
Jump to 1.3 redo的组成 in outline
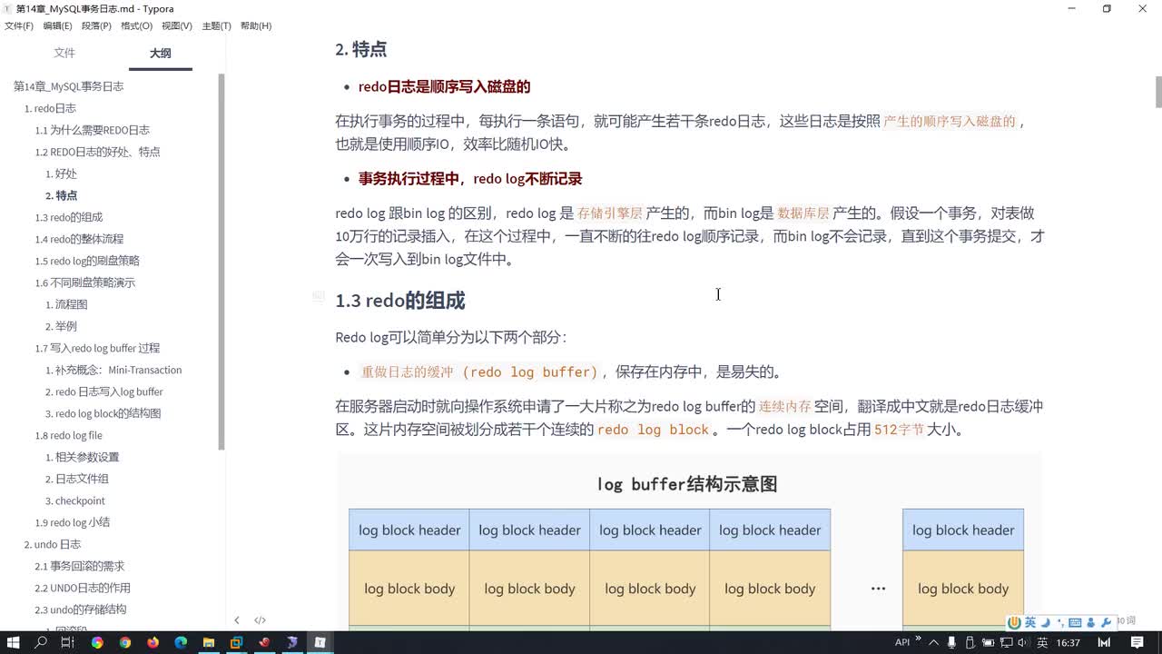tap(69, 217)
